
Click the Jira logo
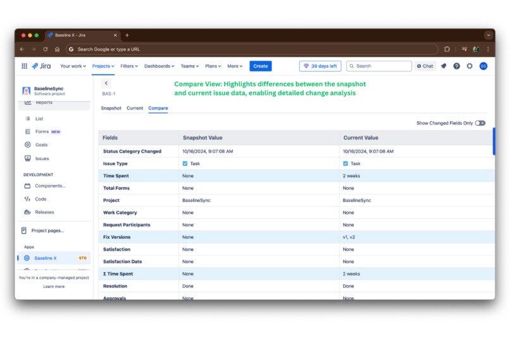coord(41,66)
